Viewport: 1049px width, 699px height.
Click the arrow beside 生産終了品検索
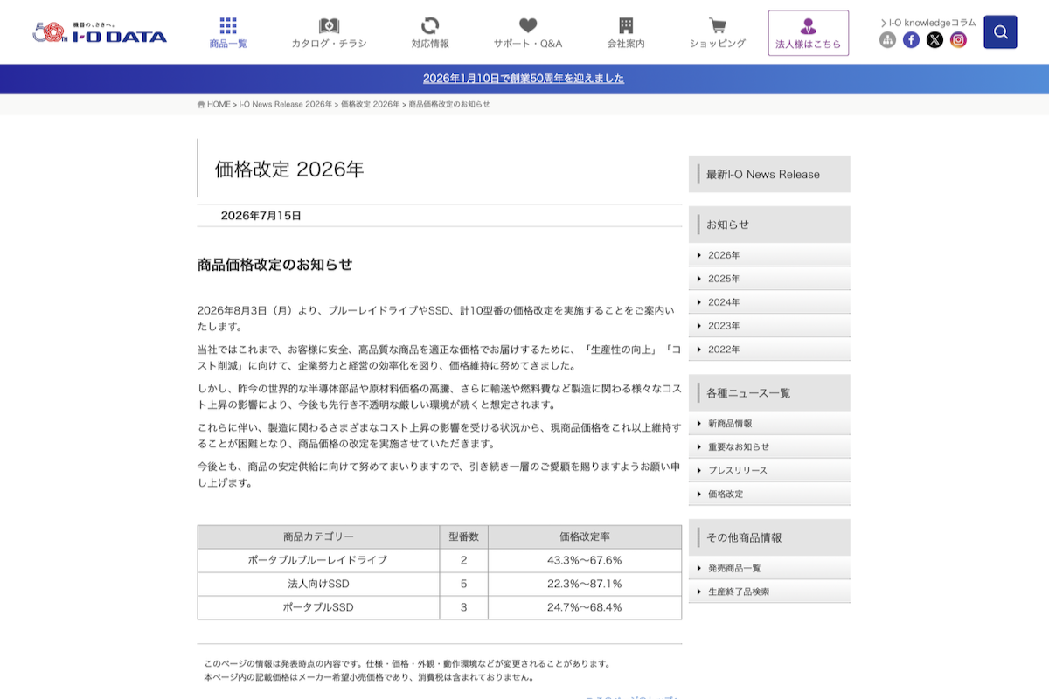pos(699,592)
